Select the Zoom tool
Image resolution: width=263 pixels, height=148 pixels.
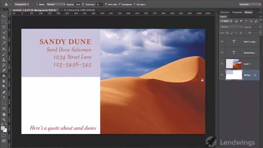point(4,120)
